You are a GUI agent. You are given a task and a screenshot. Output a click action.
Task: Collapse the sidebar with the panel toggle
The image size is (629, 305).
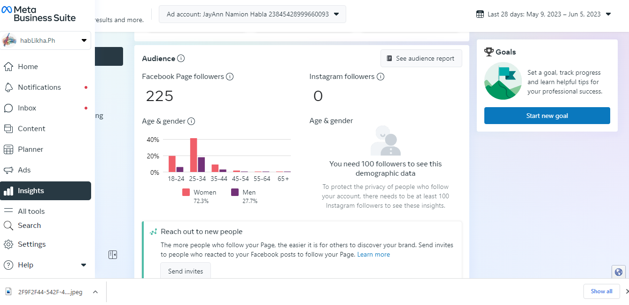pyautogui.click(x=112, y=255)
